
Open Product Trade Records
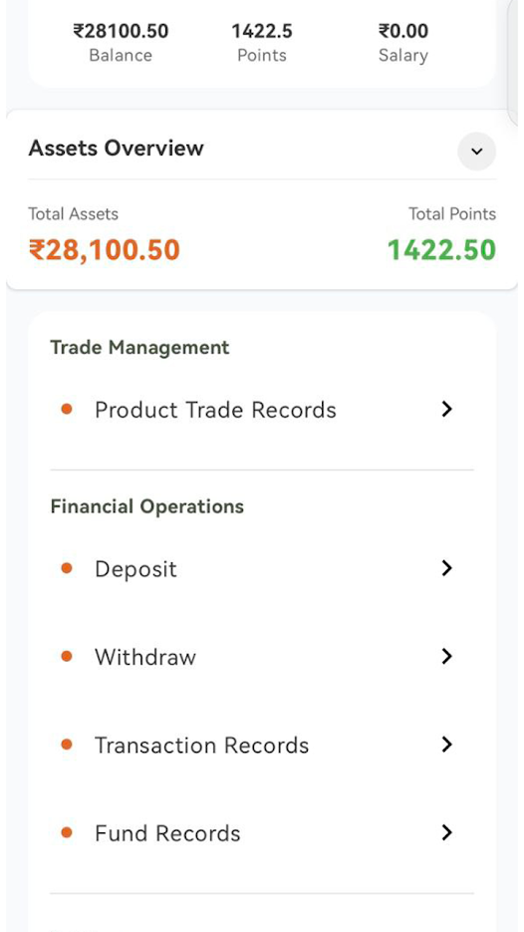[x=261, y=410]
